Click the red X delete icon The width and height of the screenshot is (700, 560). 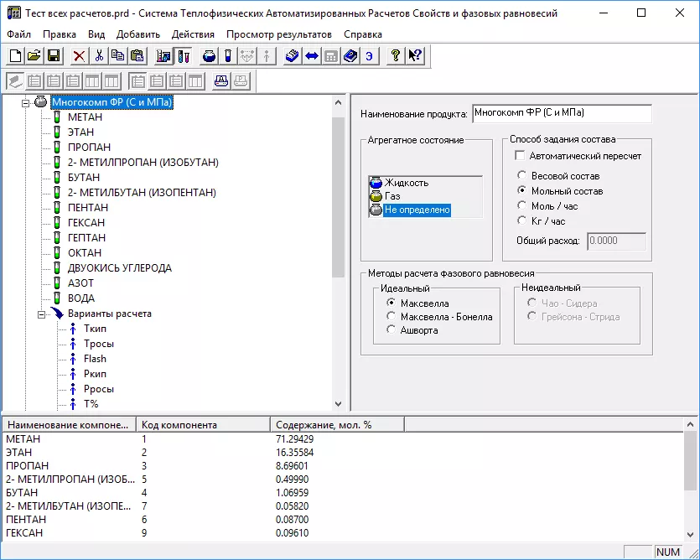(79, 56)
